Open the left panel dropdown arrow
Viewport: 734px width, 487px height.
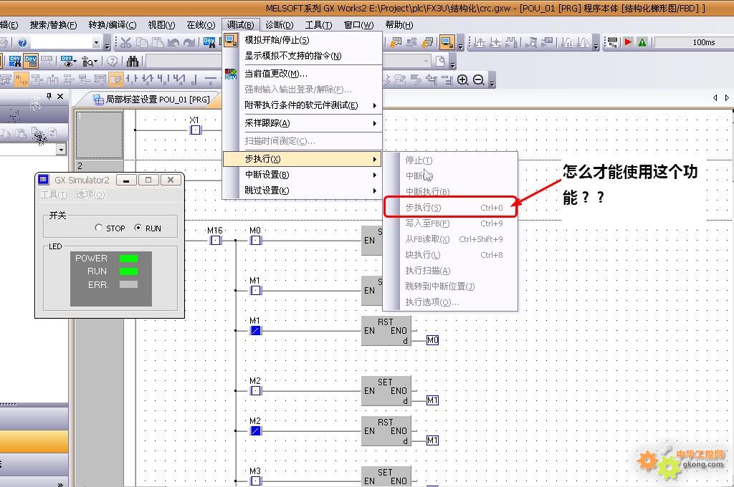tap(62, 150)
